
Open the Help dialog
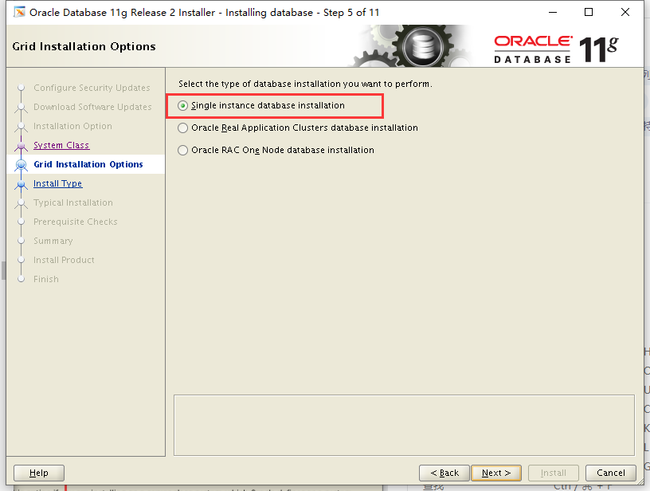click(x=38, y=473)
